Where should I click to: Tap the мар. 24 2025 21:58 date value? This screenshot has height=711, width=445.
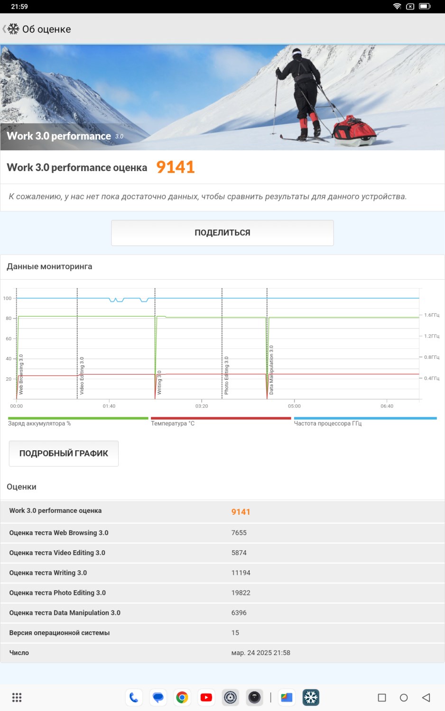(261, 653)
